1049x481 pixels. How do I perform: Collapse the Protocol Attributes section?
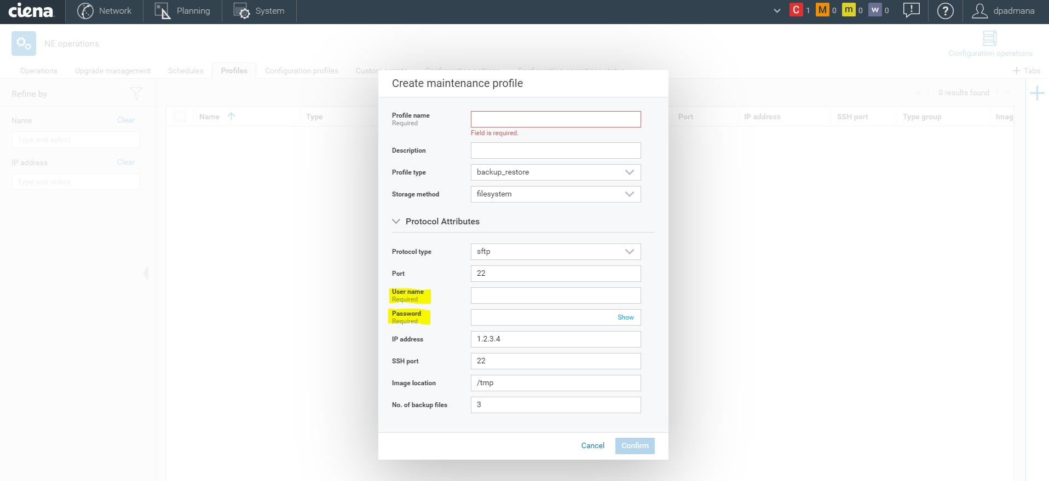point(396,222)
